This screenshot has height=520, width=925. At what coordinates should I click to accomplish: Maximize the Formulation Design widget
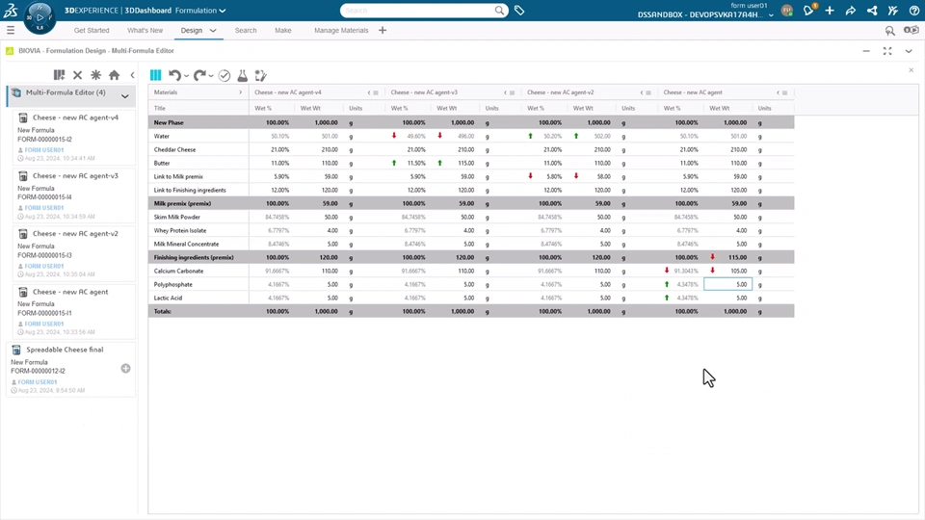tap(887, 51)
